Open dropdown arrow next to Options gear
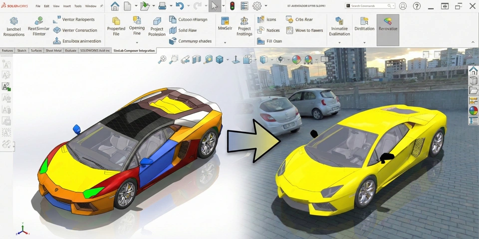The height and width of the screenshot is (239, 479). coord(266,6)
